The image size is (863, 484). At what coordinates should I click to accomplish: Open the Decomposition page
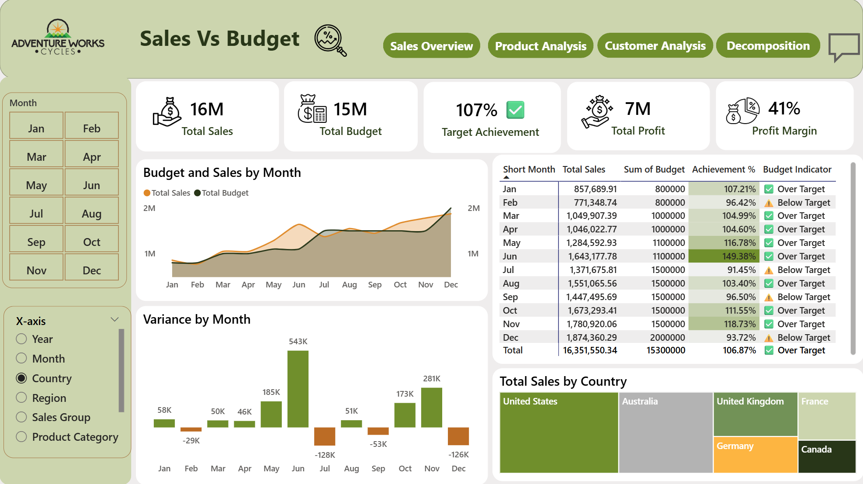tap(768, 45)
